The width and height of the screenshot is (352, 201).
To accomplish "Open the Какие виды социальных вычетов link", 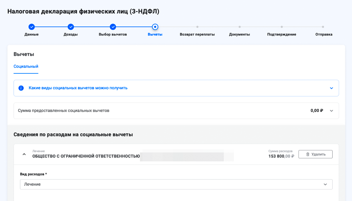I will [78, 88].
